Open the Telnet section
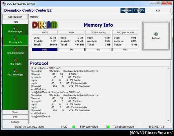The width and height of the screenshot is (174, 136). coord(15,112)
